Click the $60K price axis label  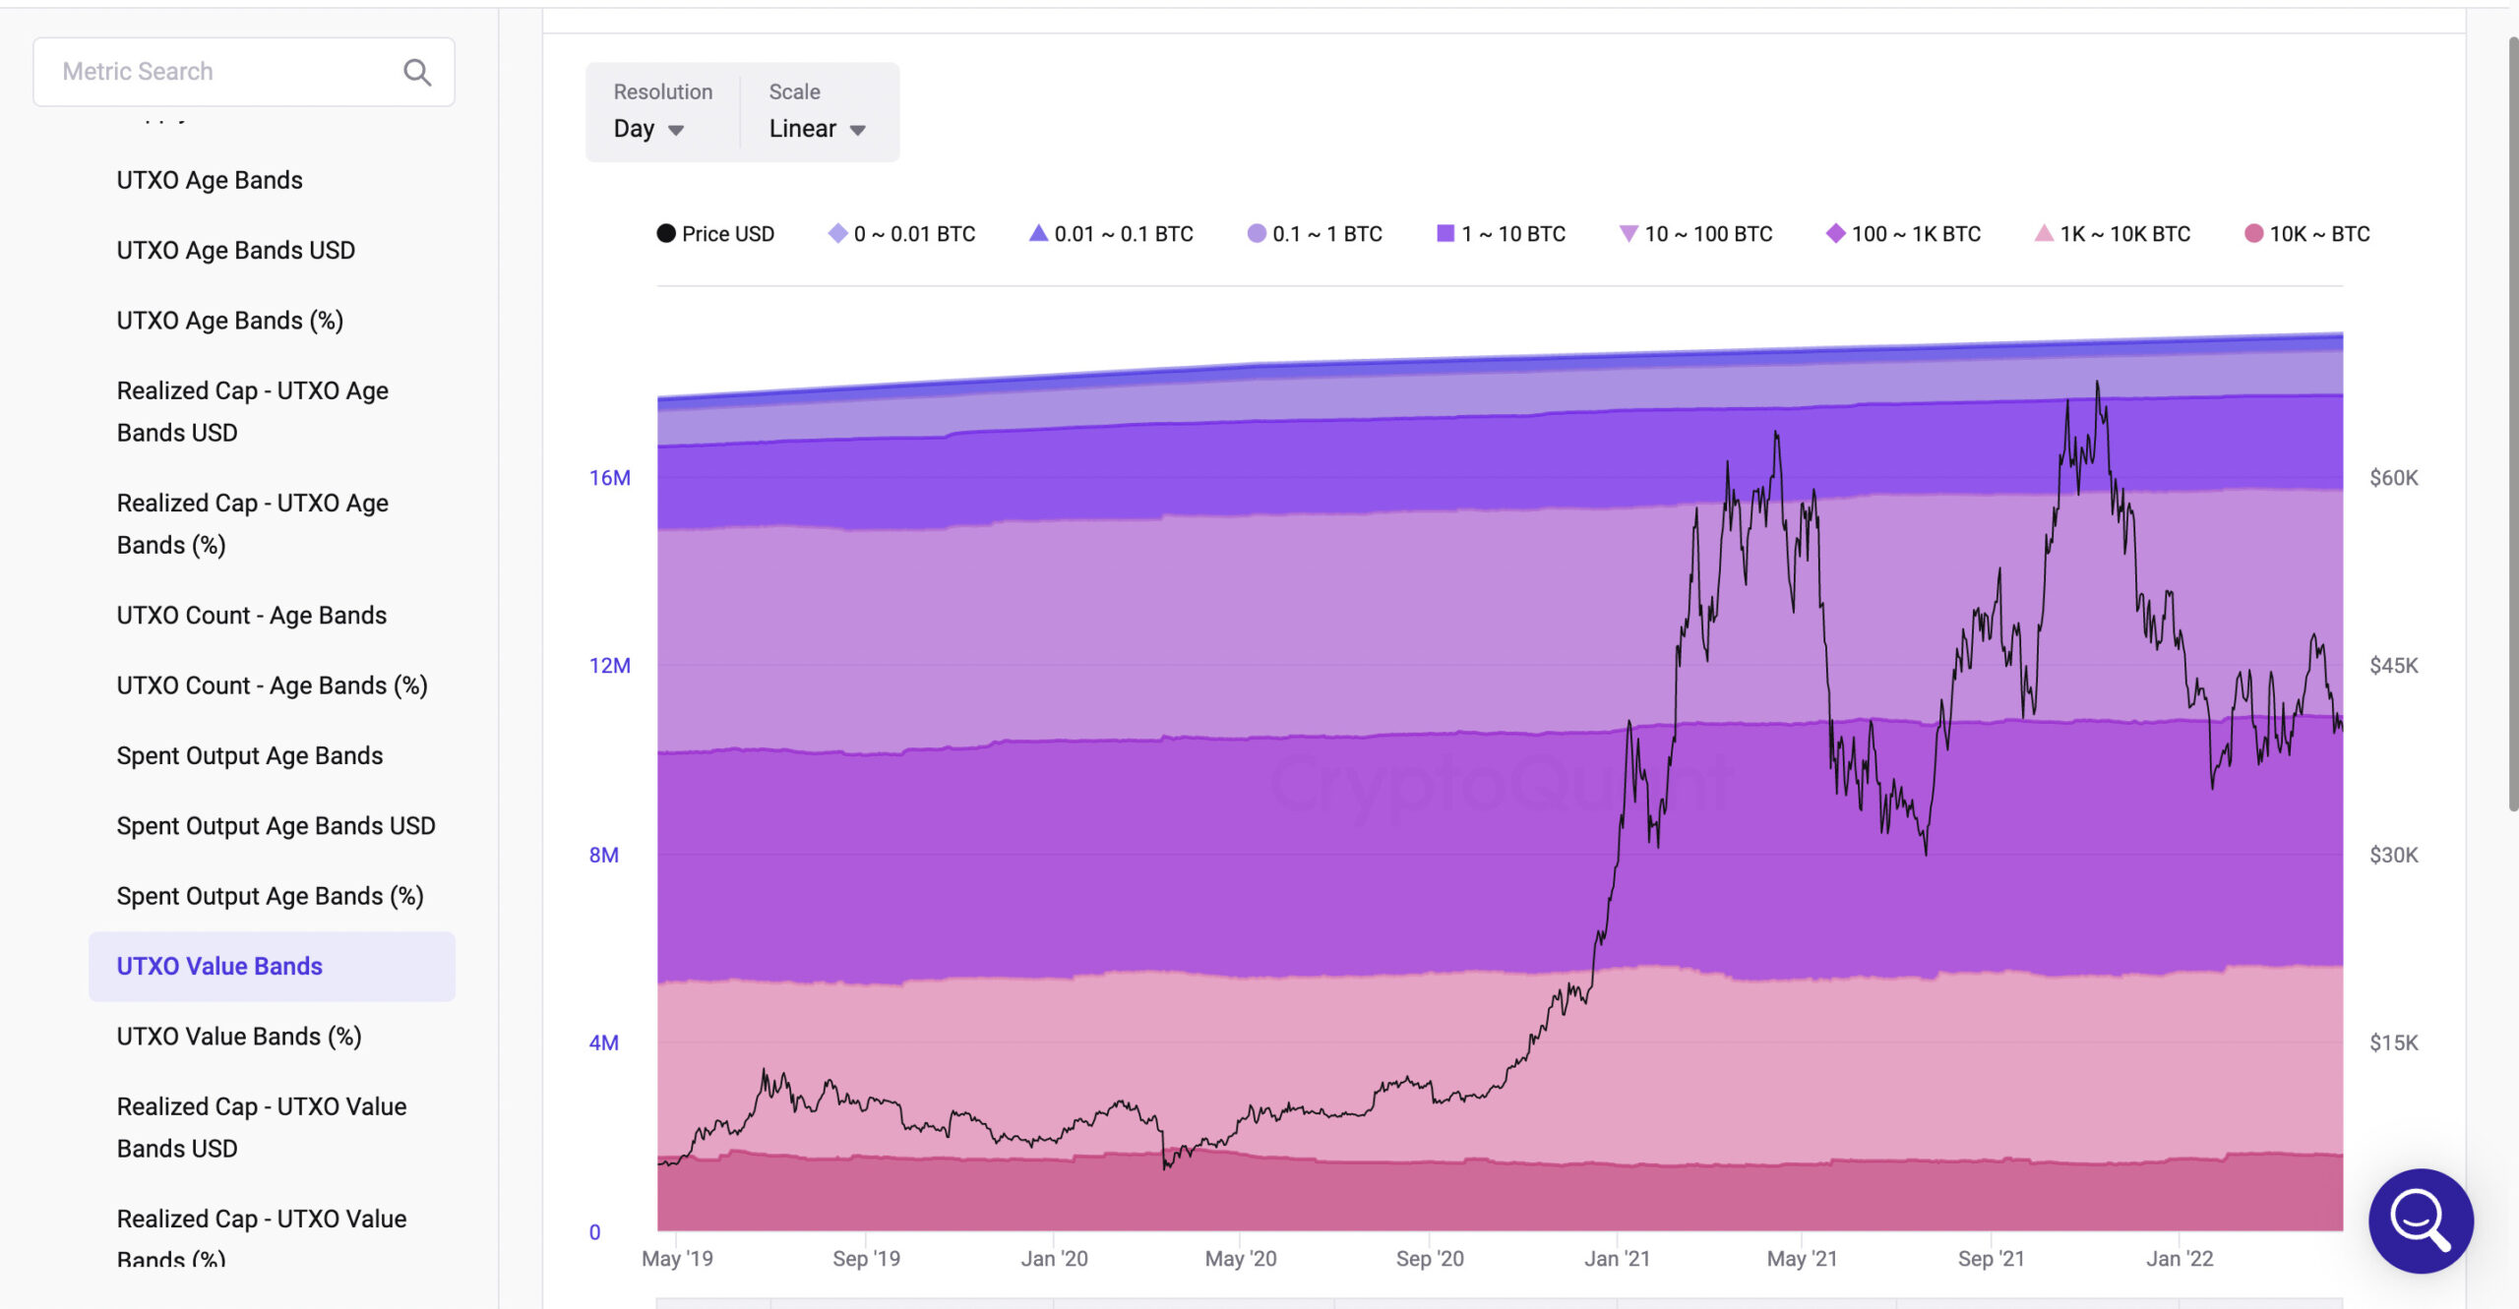pos(2394,478)
